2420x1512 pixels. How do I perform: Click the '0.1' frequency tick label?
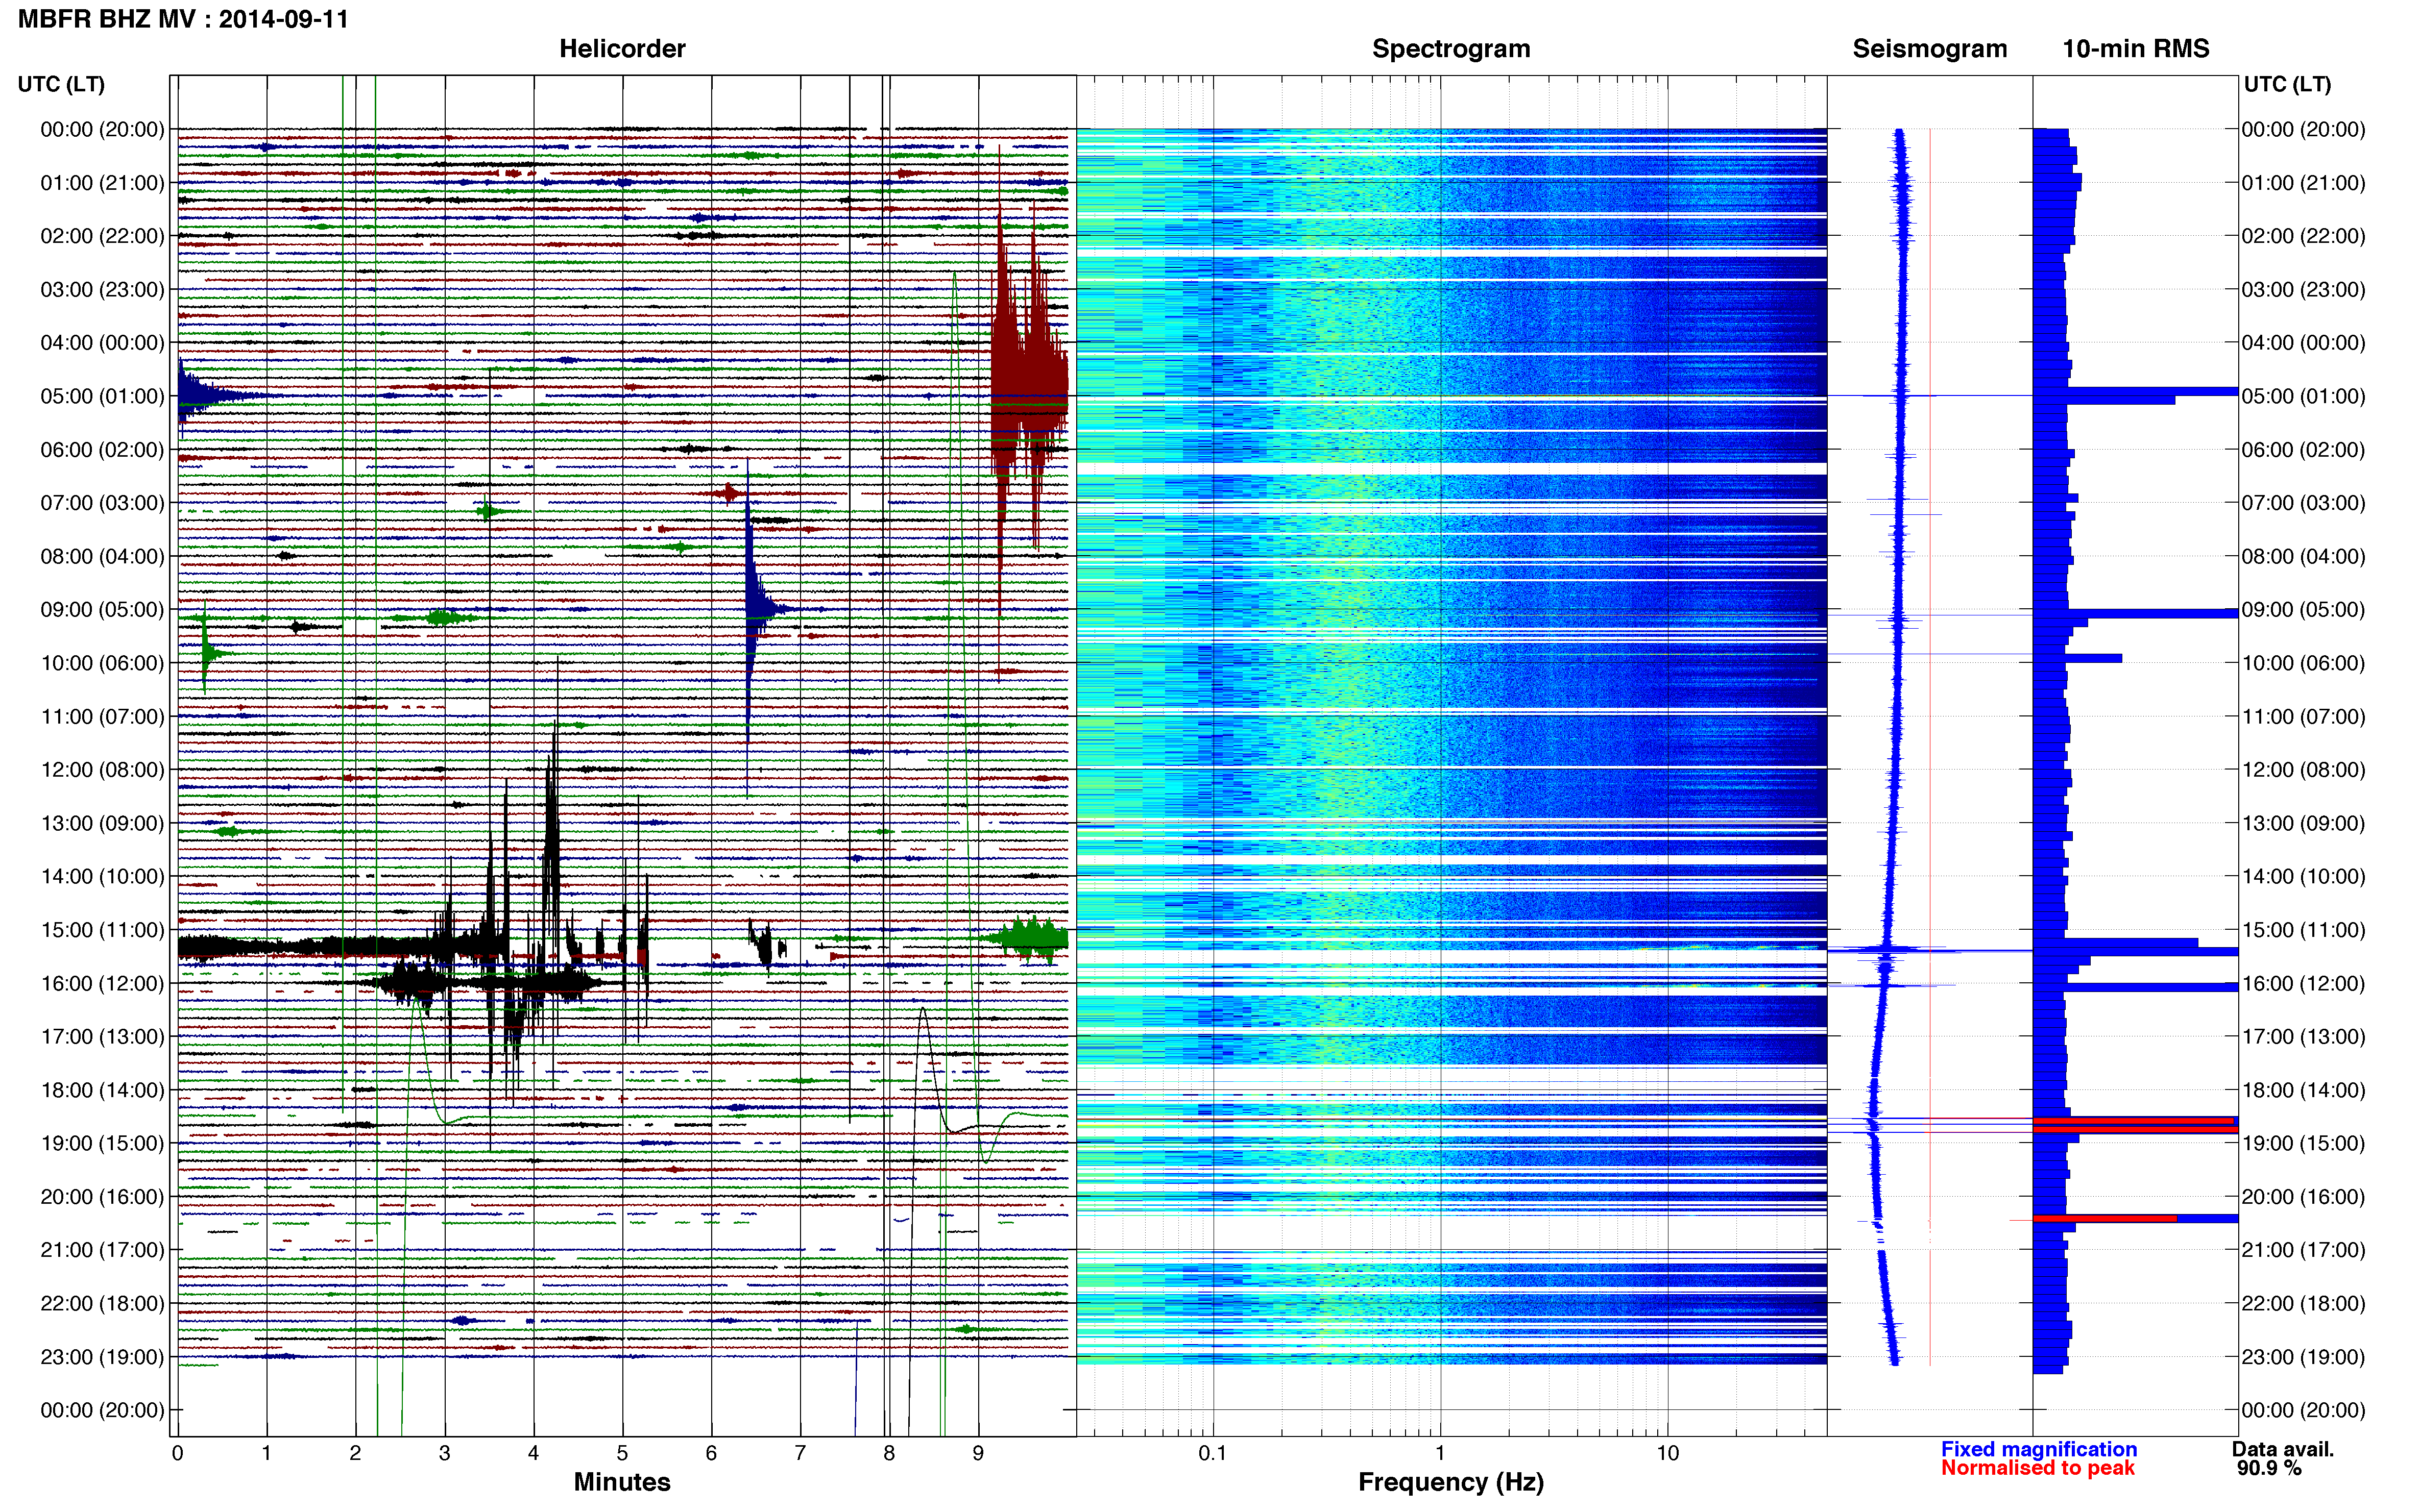point(1213,1453)
